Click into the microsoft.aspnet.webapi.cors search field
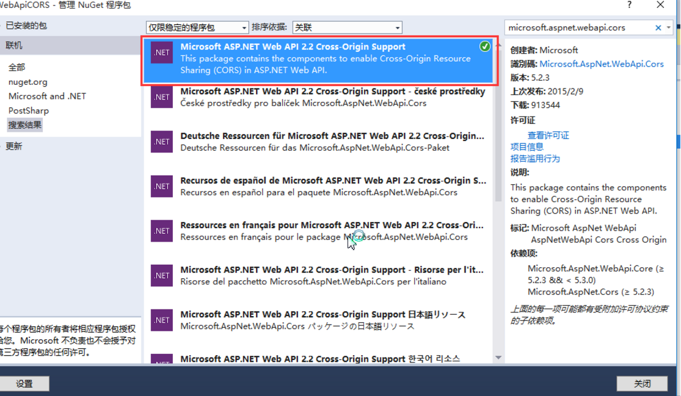Viewport: 681px width, 396px height. click(580, 27)
